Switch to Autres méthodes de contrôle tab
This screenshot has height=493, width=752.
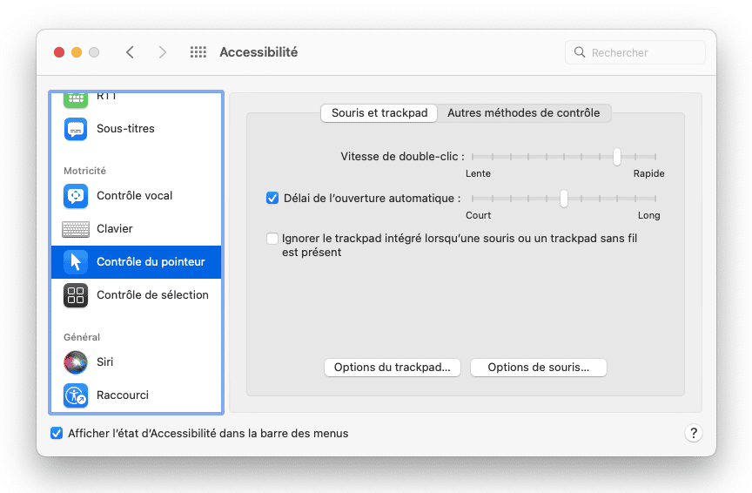(x=523, y=113)
